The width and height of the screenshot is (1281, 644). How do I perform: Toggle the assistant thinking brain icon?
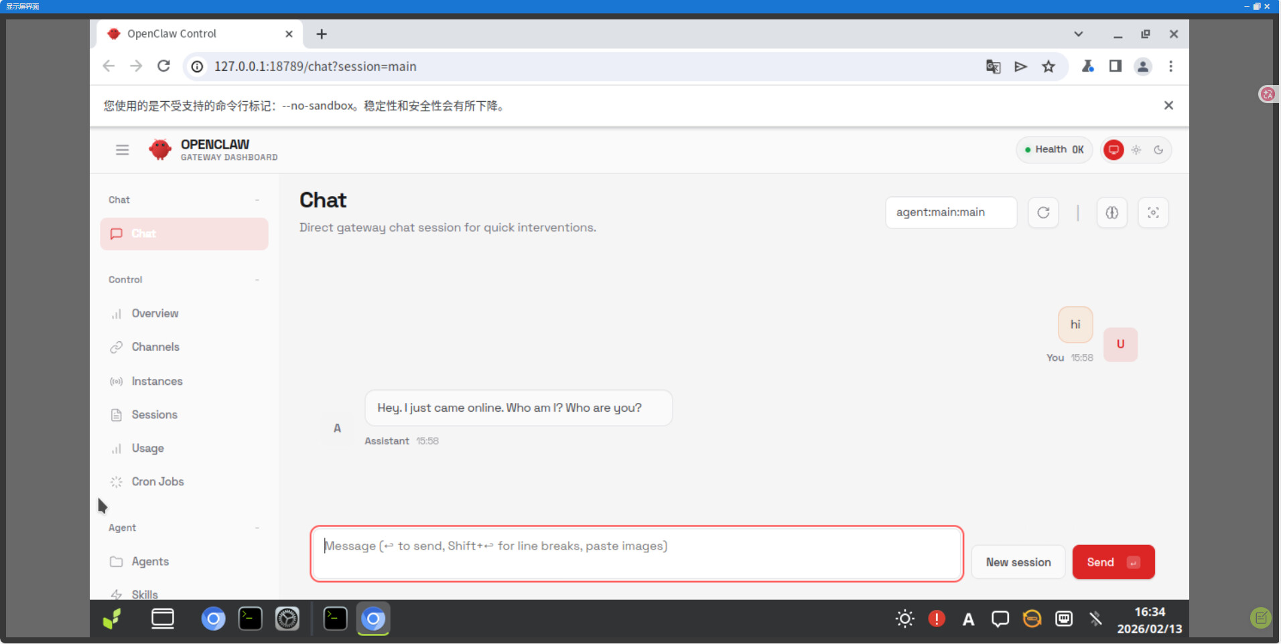[x=1111, y=213]
